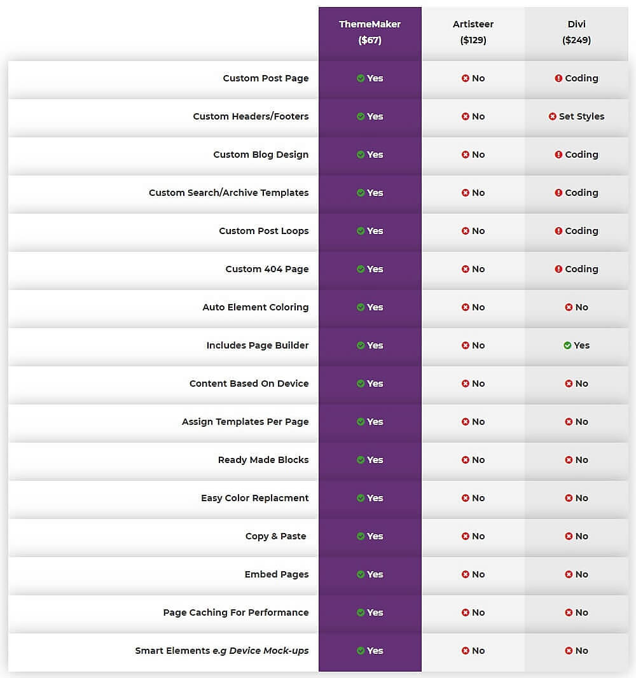Click the Smart Elements e.g Device Mock-ups label
This screenshot has width=636, height=678.
[x=222, y=651]
